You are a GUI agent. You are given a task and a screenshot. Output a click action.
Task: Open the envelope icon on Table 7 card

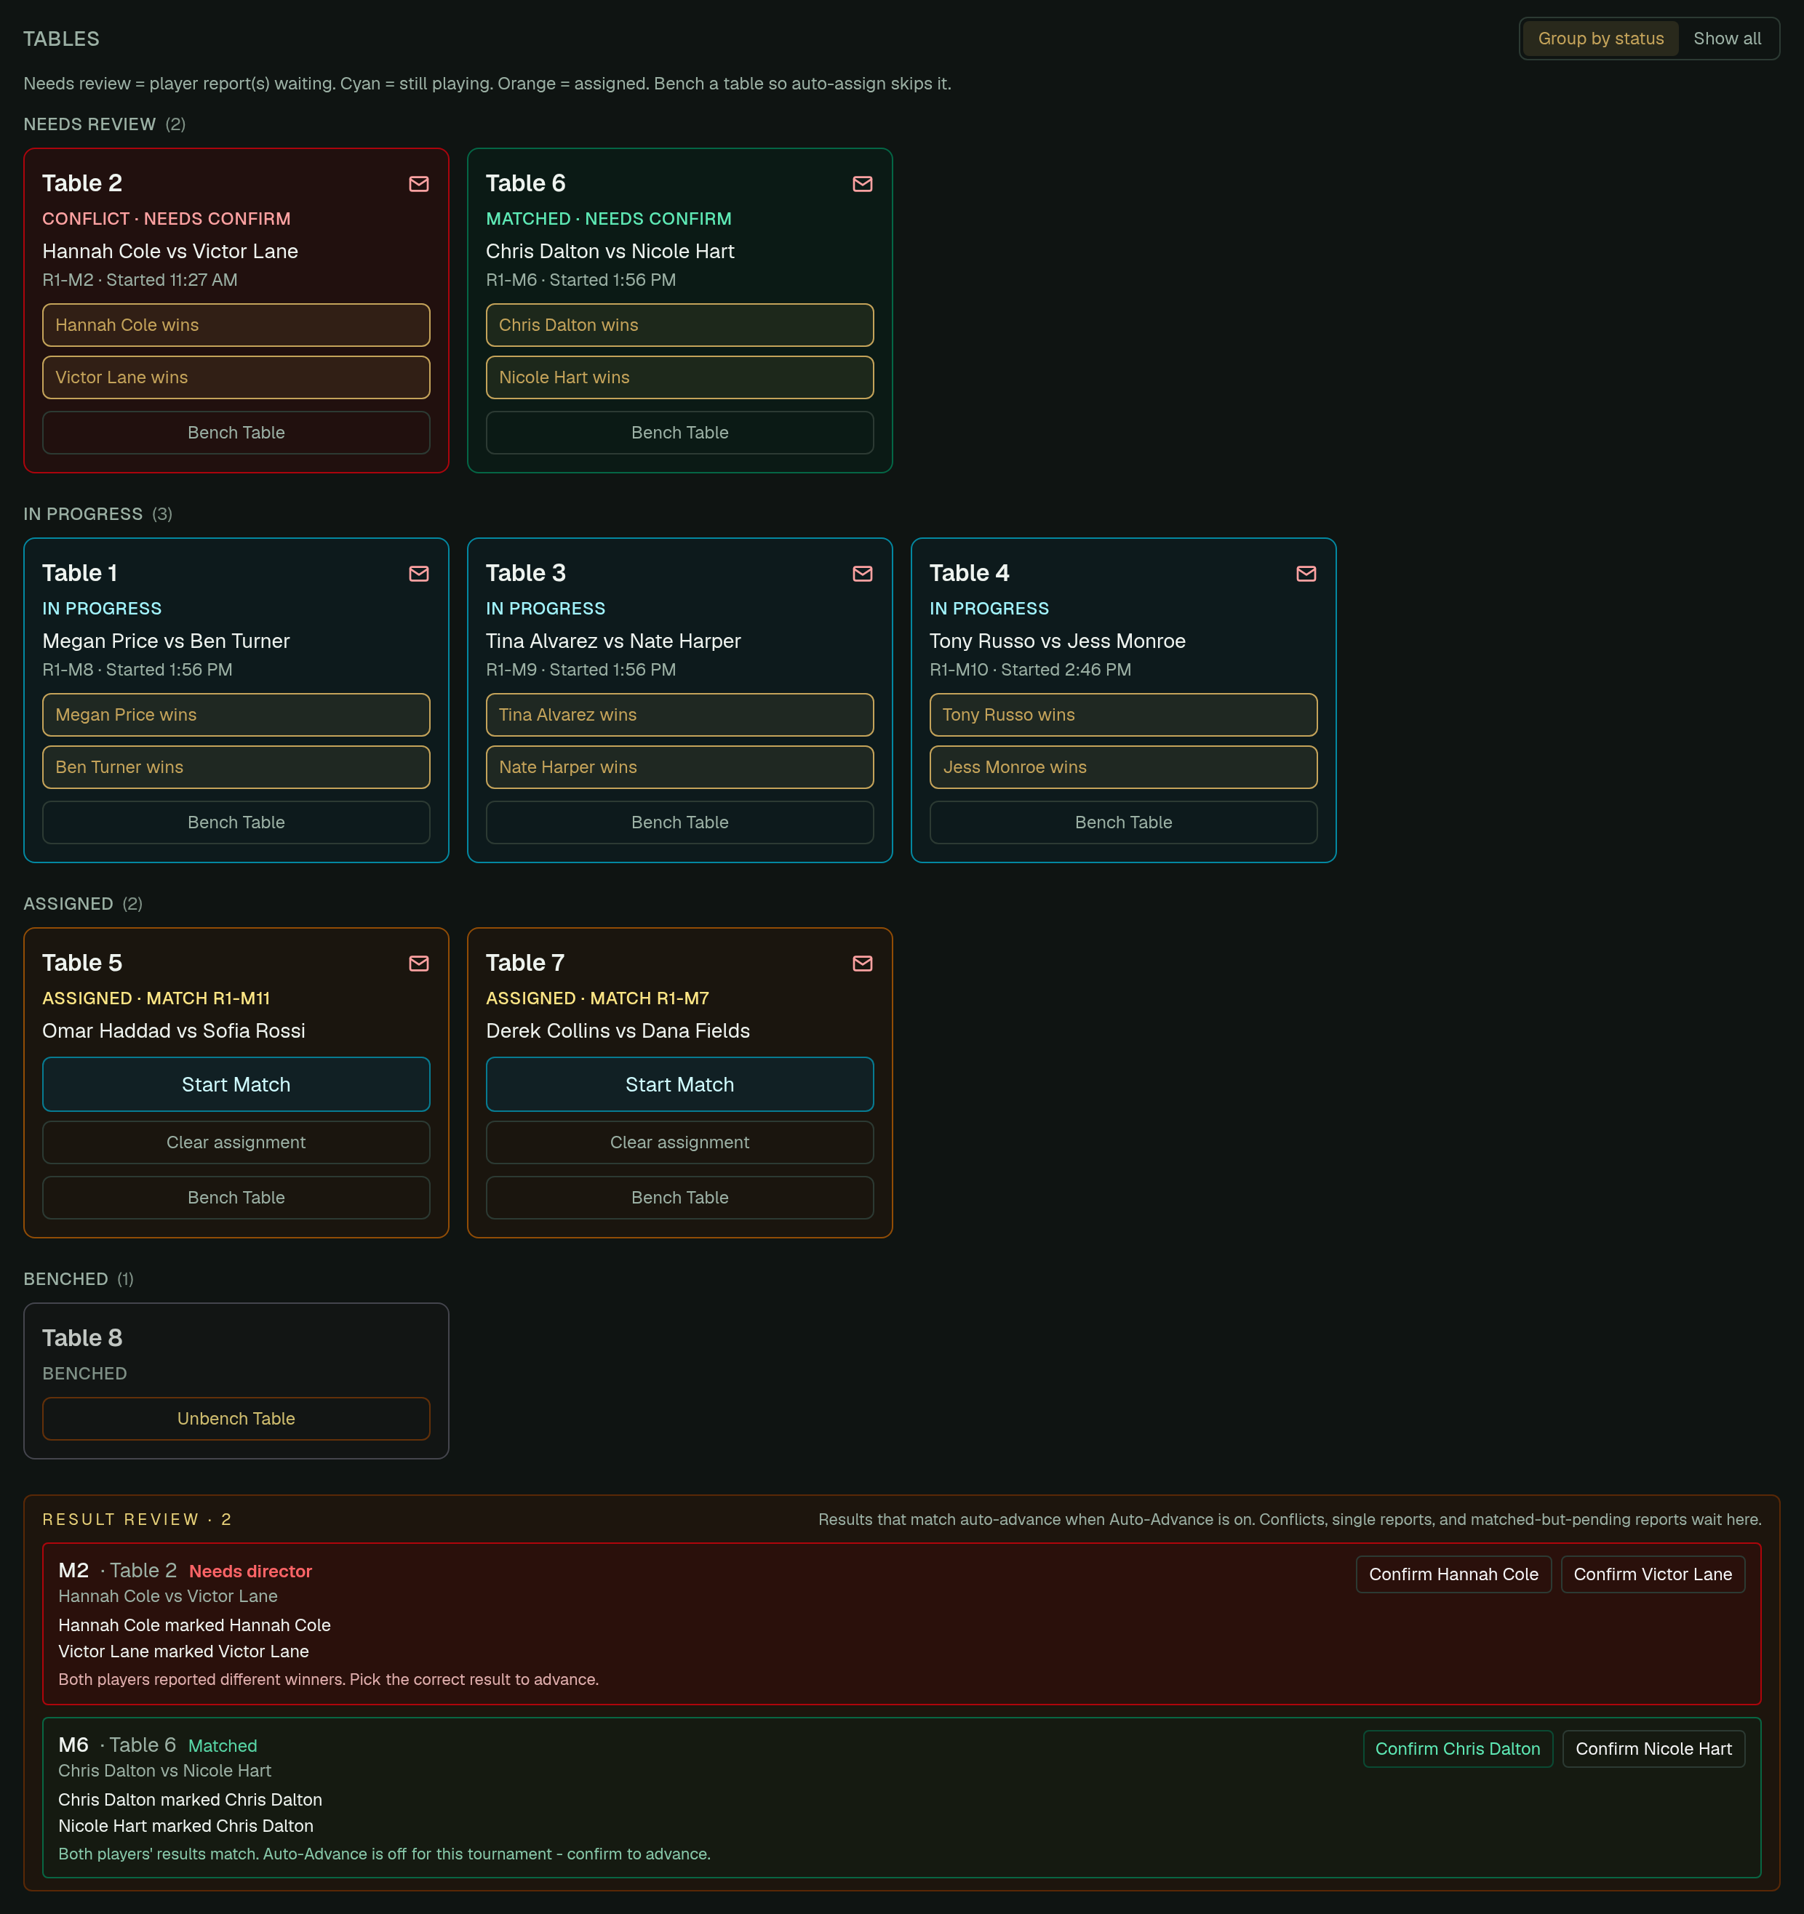tap(863, 964)
